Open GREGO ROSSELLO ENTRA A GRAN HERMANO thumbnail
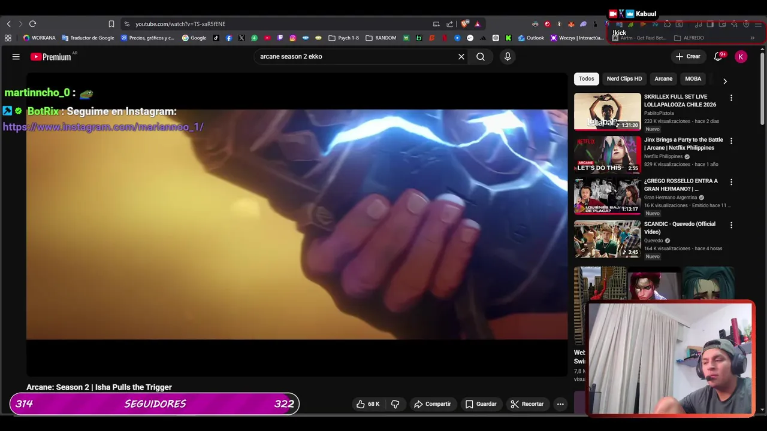The height and width of the screenshot is (431, 767). pos(608,196)
